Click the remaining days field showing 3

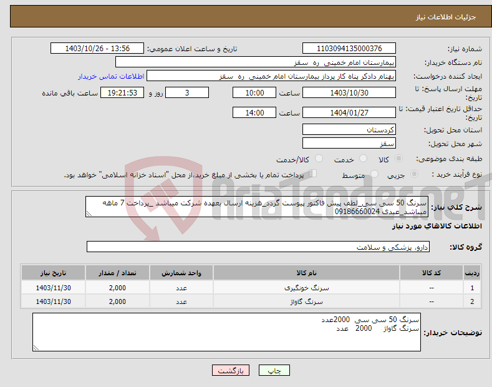coord(187,92)
